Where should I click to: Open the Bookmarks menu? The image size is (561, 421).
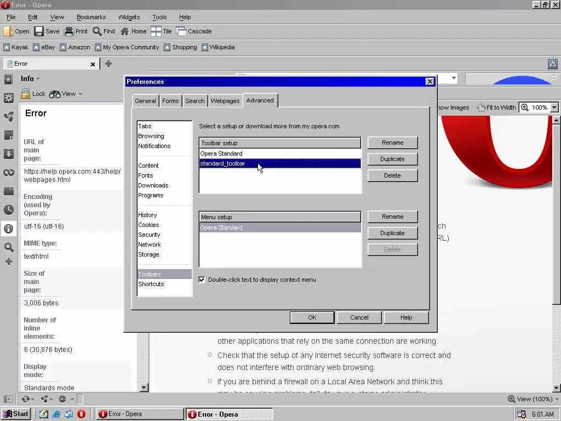[x=91, y=17]
